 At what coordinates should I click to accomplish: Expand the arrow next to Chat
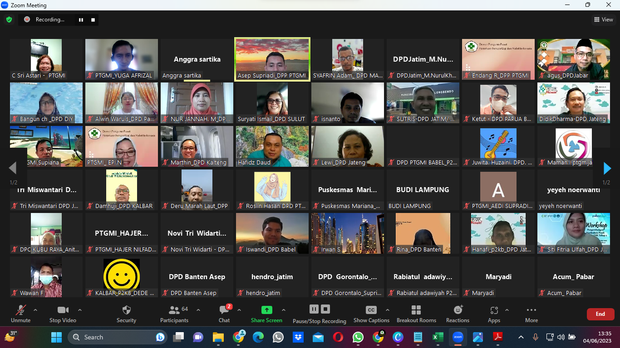(239, 310)
